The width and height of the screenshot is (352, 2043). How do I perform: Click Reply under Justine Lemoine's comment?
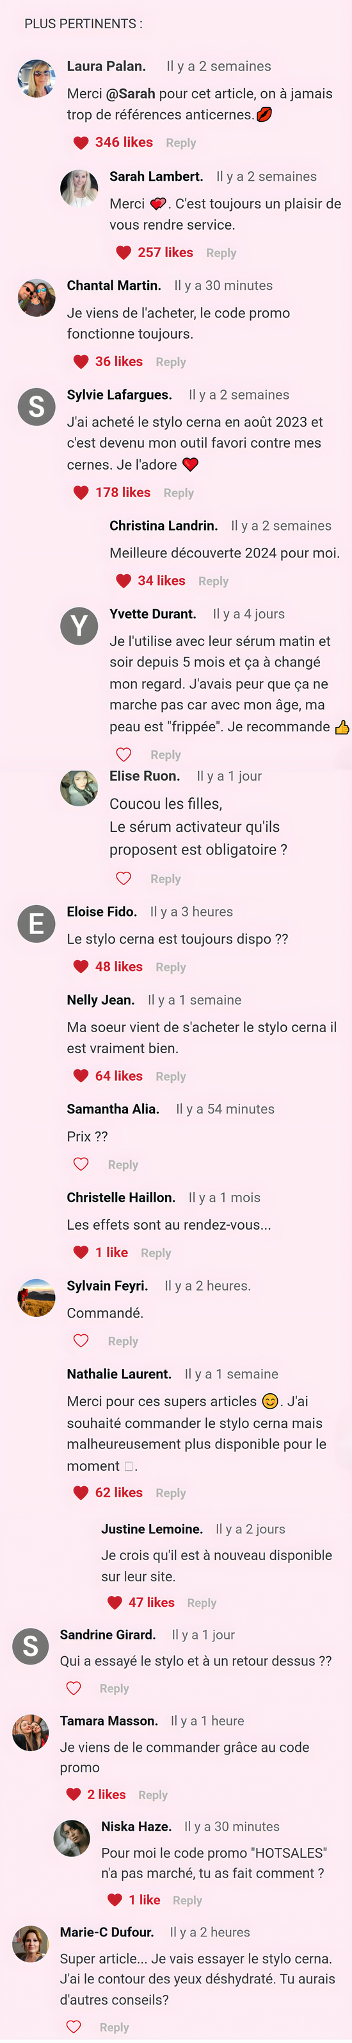(202, 1603)
